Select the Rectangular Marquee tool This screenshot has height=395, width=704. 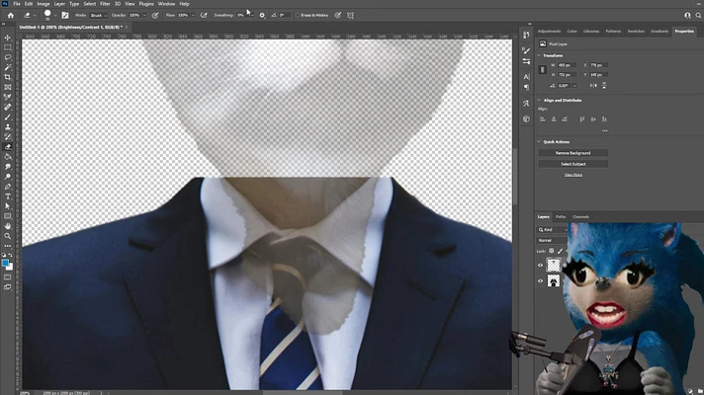(x=8, y=47)
